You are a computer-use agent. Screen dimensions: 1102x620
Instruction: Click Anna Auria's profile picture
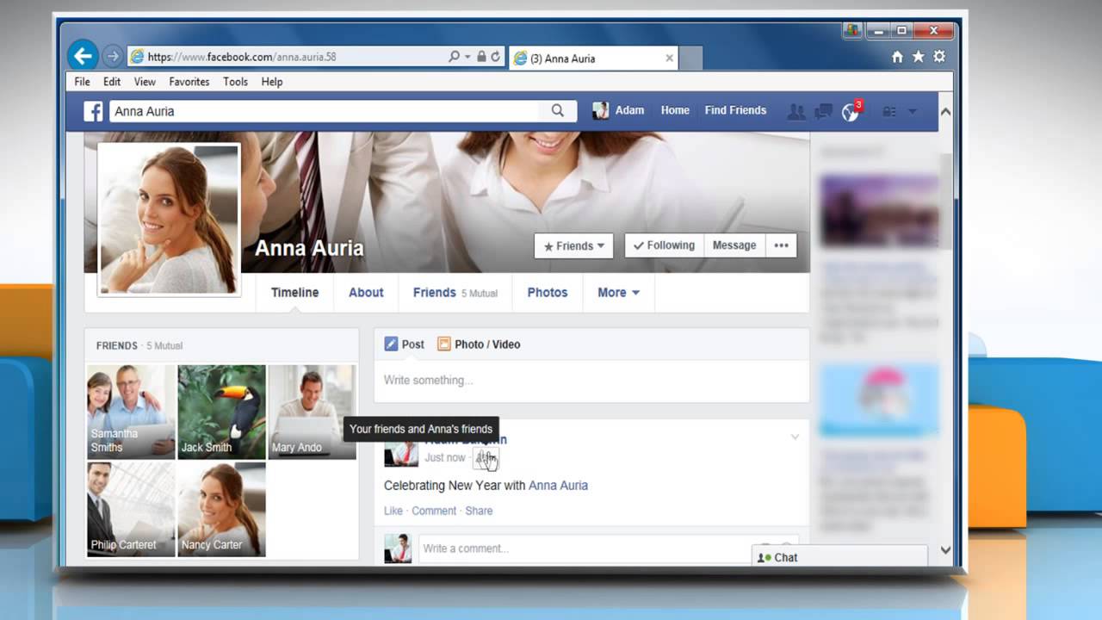(169, 220)
